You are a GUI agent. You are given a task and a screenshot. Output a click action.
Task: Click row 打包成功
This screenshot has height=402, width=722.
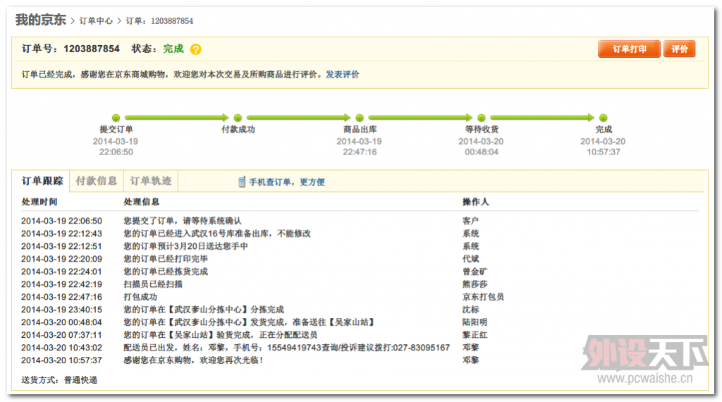(x=359, y=297)
